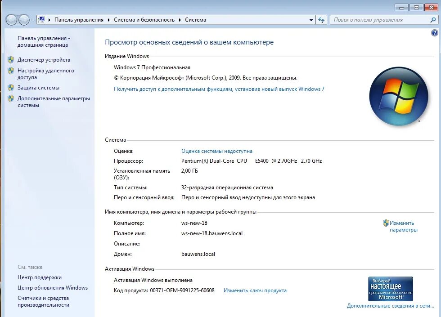Screen dimensions: 441x317
Task: Click computer name ws-new-18
Action: 194,223
